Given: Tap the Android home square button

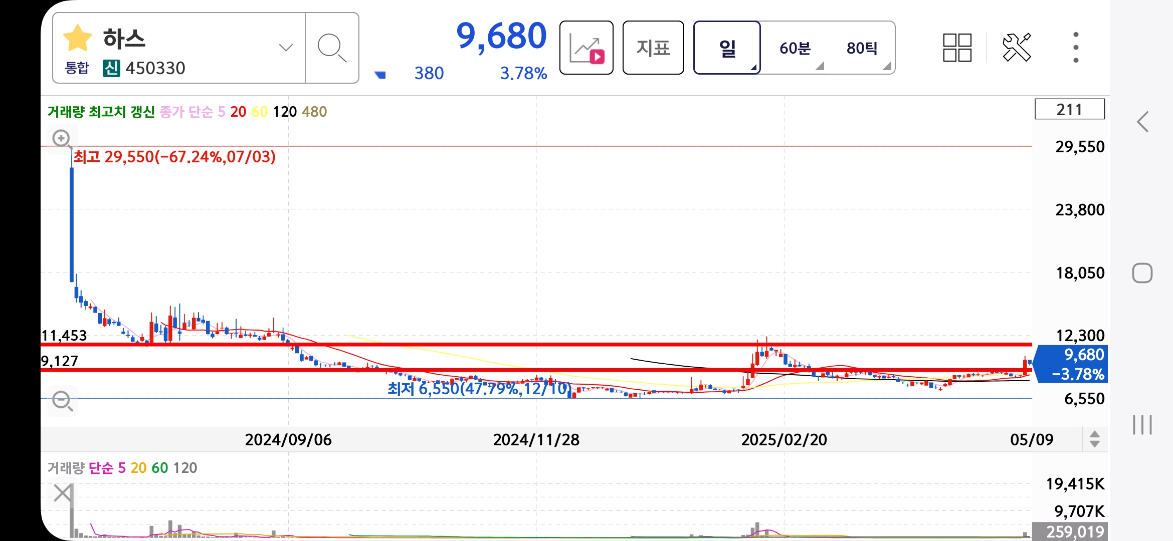Looking at the screenshot, I should [1142, 273].
